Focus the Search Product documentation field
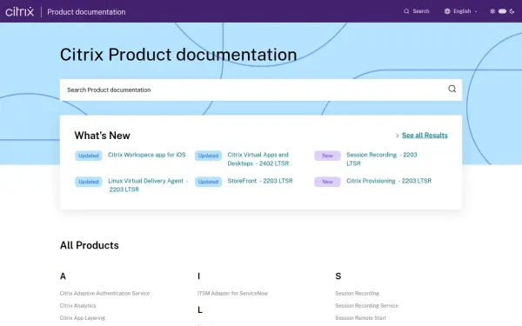The height and width of the screenshot is (326, 522). pos(261,90)
